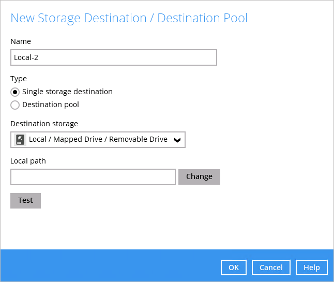Click the Destination pool label text
Viewport: 334px width, 282px height.
pos(51,105)
